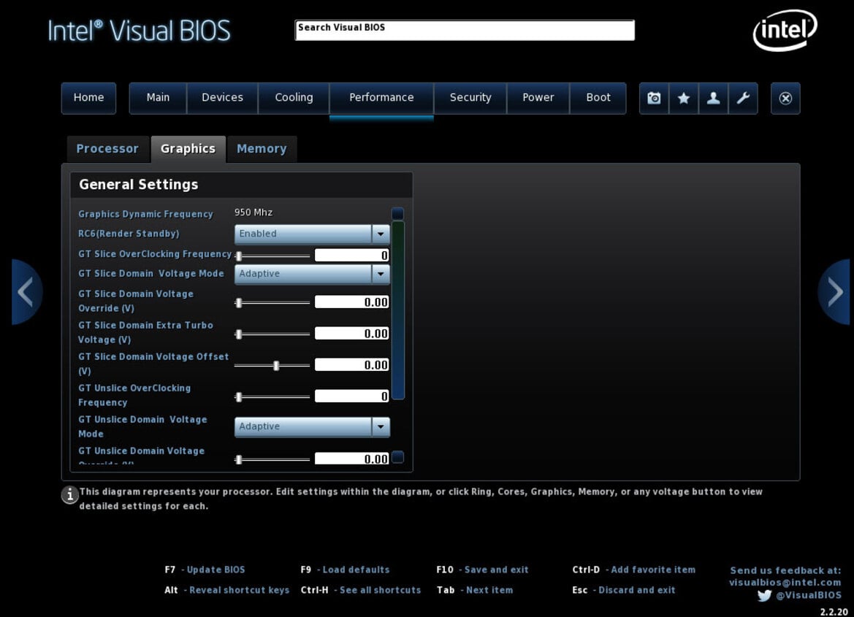
Task: Click the scroll-down button in General Settings
Action: pos(397,457)
